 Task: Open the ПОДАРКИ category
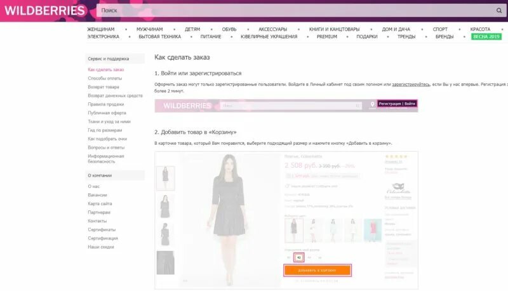point(367,37)
